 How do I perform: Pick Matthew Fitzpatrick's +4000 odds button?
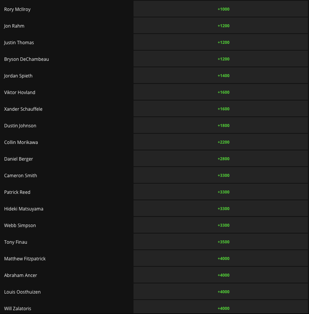tap(223, 258)
